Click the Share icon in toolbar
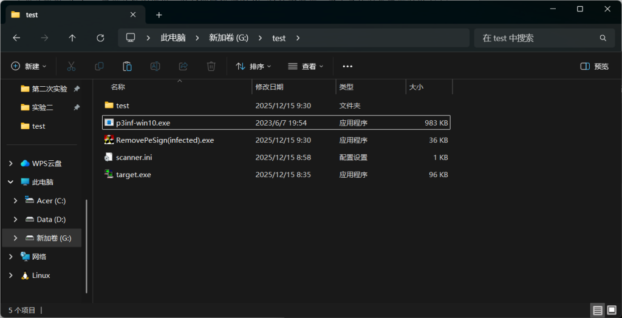The image size is (622, 318). coord(183,66)
